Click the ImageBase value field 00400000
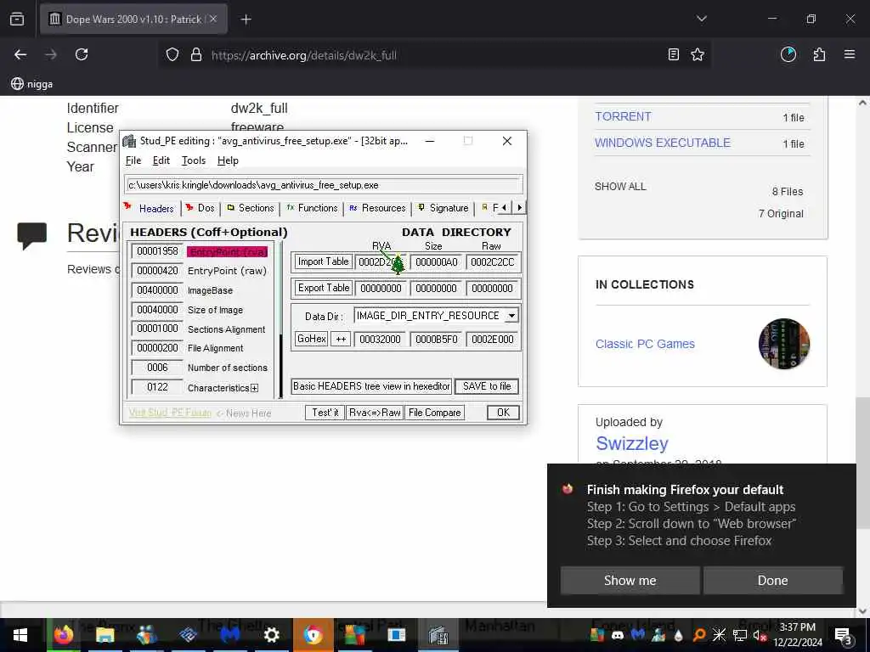 [x=157, y=290]
